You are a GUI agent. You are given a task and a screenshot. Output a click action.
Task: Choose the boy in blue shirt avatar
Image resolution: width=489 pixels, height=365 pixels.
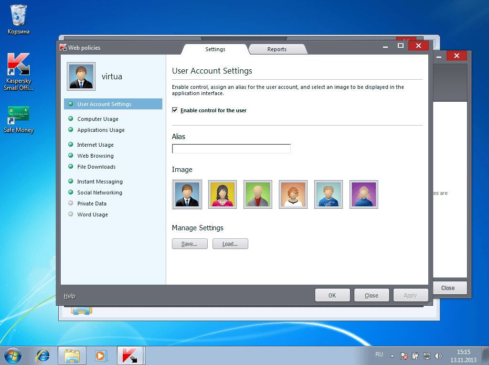[329, 194]
